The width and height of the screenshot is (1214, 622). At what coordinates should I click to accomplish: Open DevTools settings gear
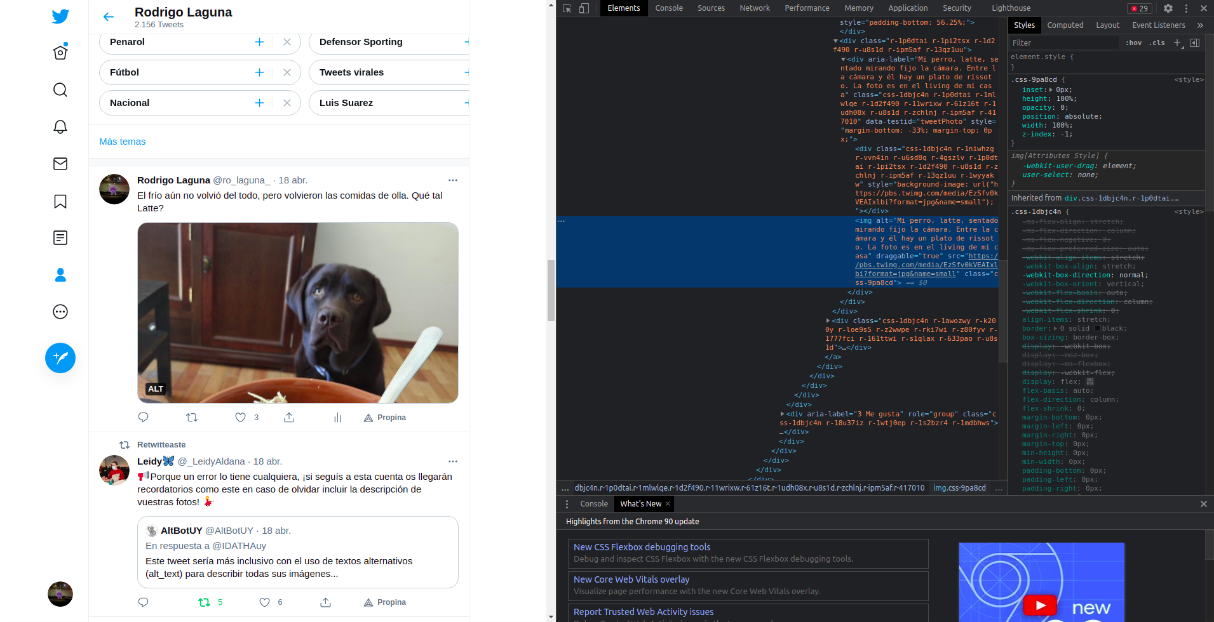pos(1168,8)
